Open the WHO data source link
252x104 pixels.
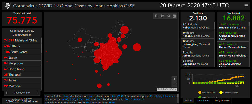(65, 100)
